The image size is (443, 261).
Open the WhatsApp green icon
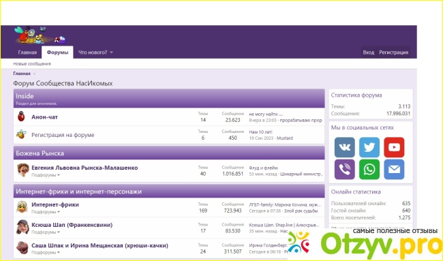coord(369,170)
